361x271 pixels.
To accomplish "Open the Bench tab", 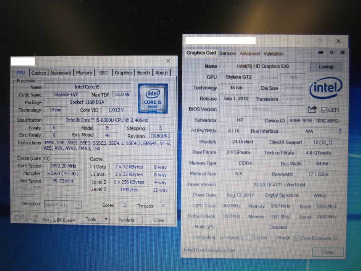I will pos(143,73).
